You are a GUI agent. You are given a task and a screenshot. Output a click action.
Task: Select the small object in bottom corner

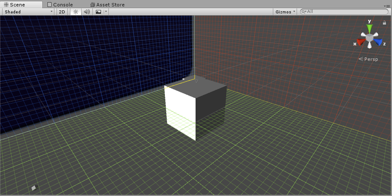tap(34, 188)
